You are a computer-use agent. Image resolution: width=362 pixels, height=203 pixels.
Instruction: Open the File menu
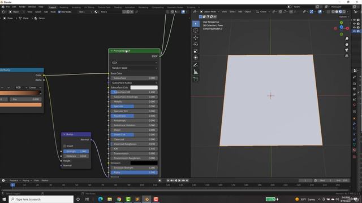(x=8, y=7)
